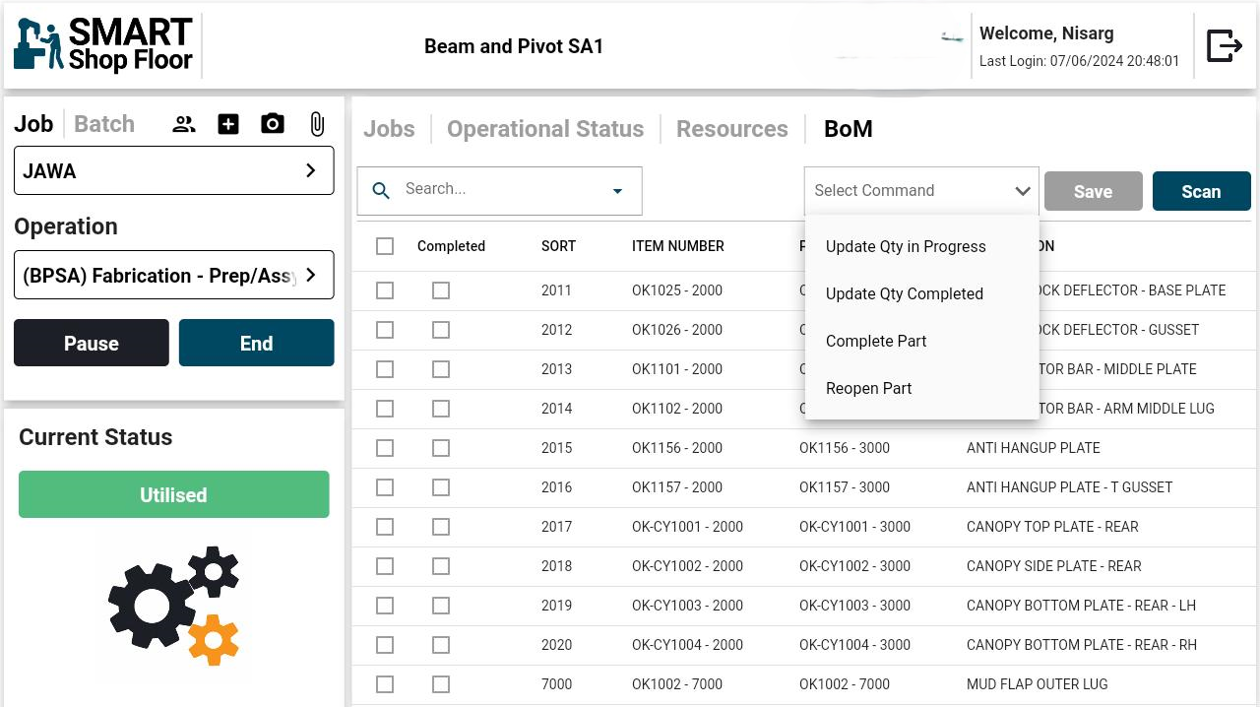The width and height of the screenshot is (1260, 707).
Task: Choose Complete Part from command menu
Action: (x=876, y=341)
